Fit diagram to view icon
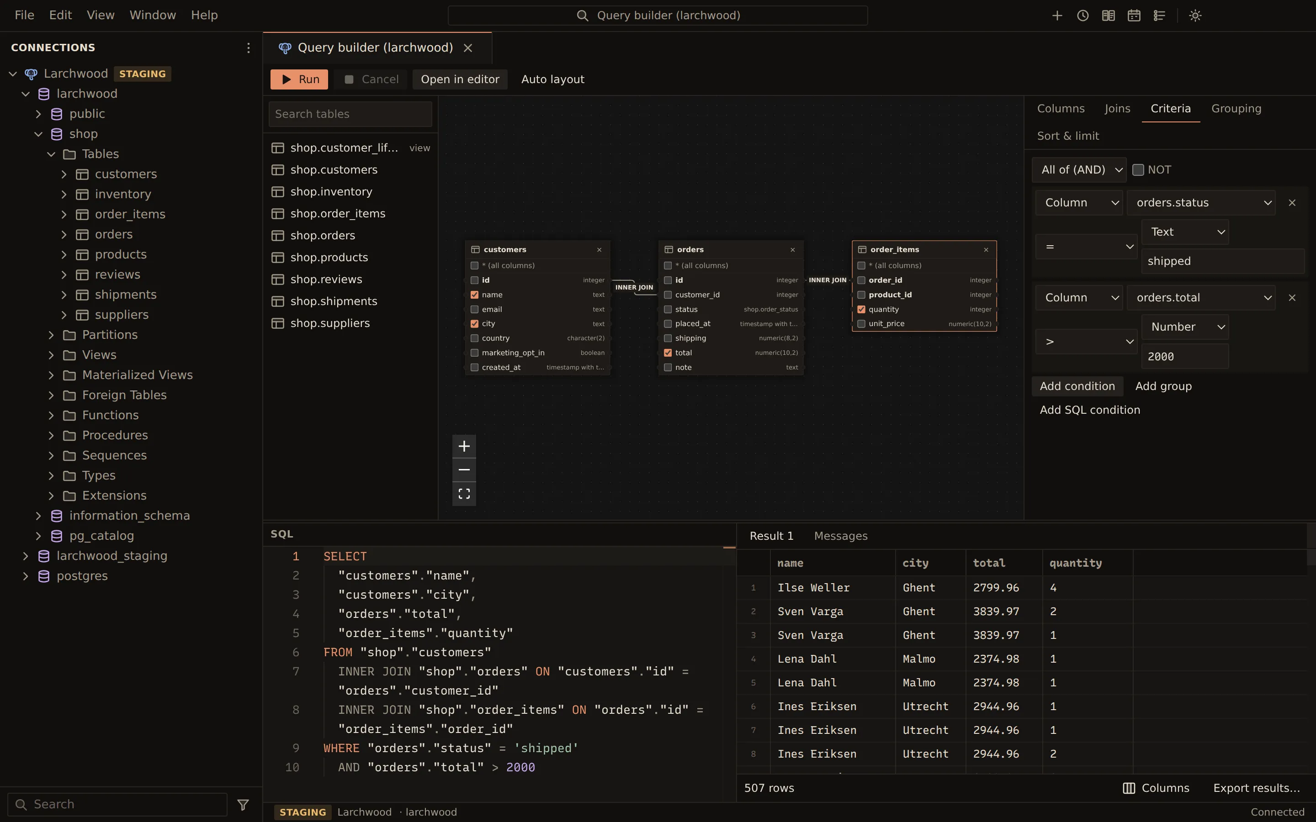Viewport: 1316px width, 822px height. click(464, 494)
